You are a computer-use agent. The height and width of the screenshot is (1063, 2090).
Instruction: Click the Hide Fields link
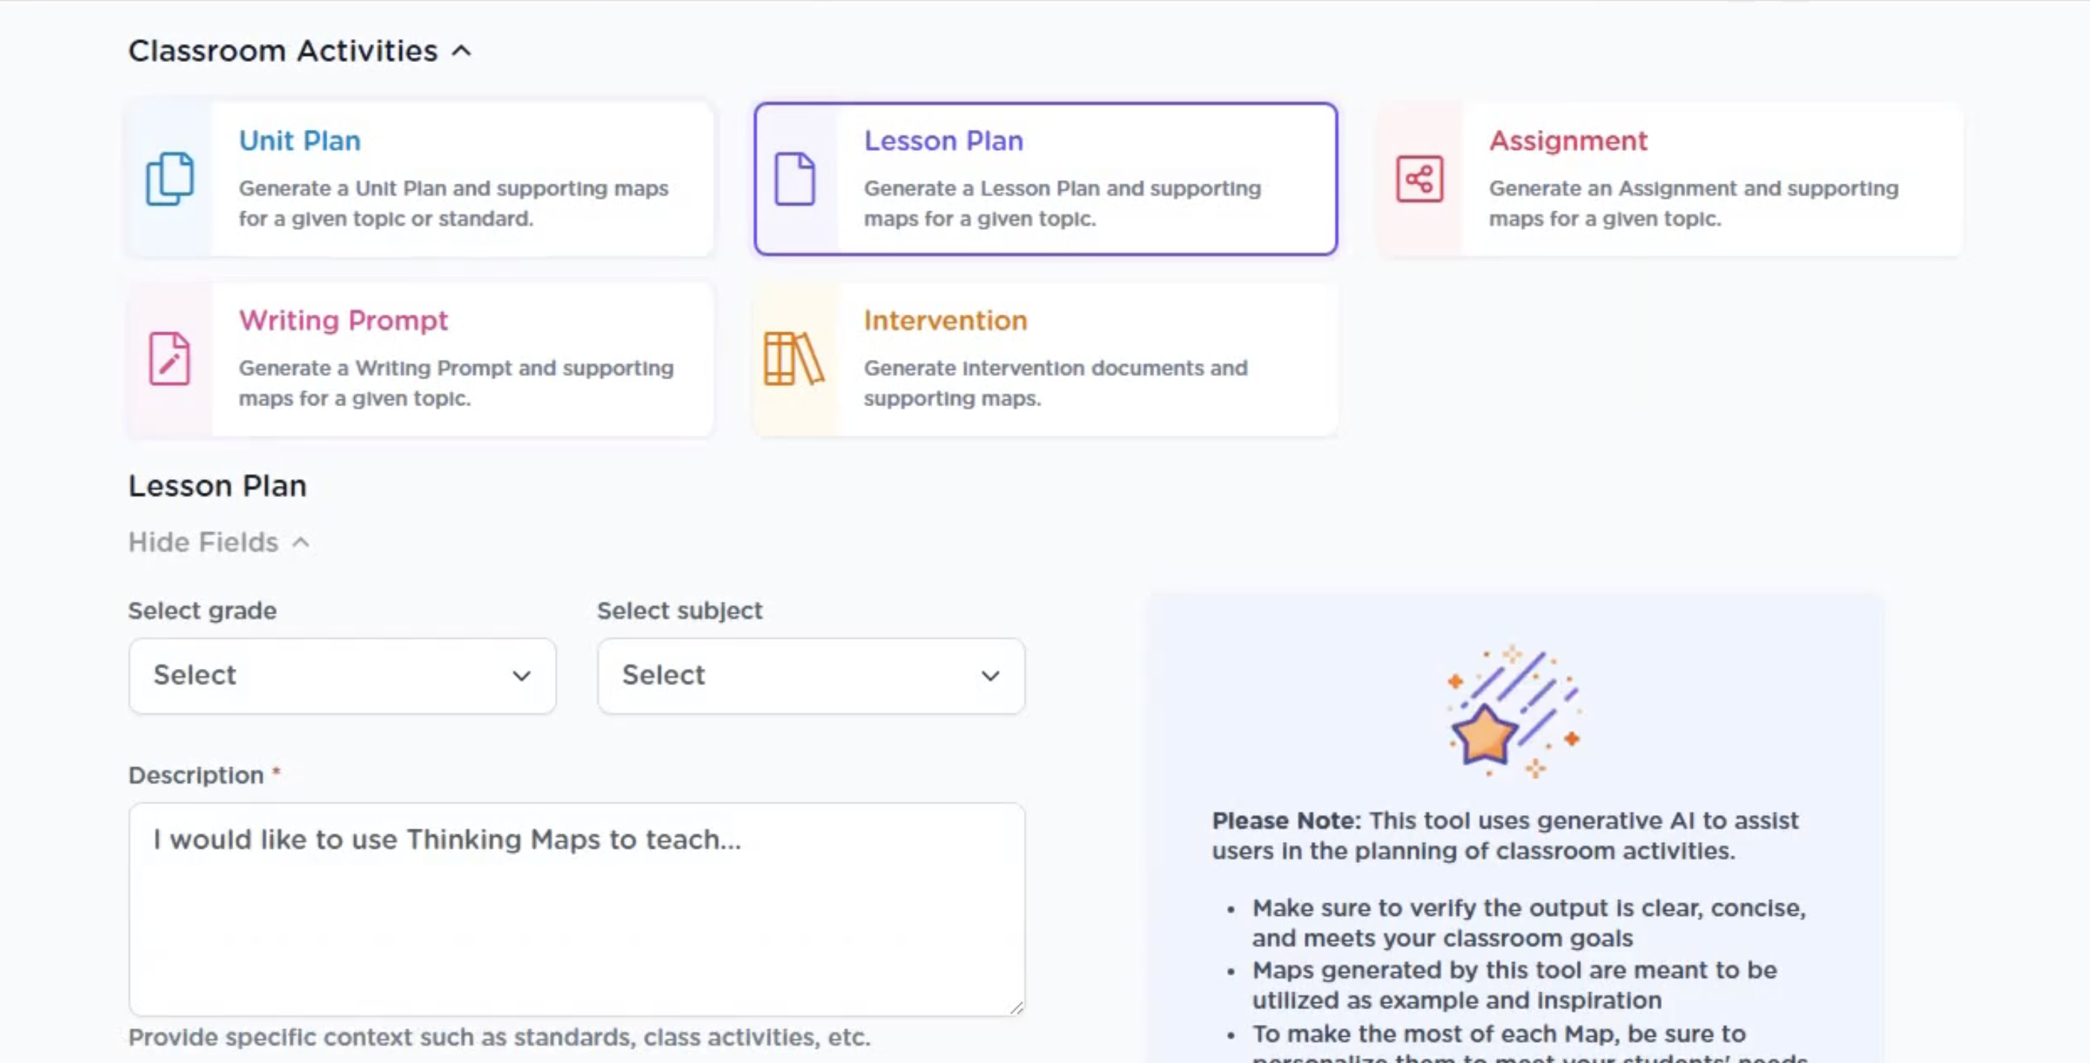(x=204, y=542)
